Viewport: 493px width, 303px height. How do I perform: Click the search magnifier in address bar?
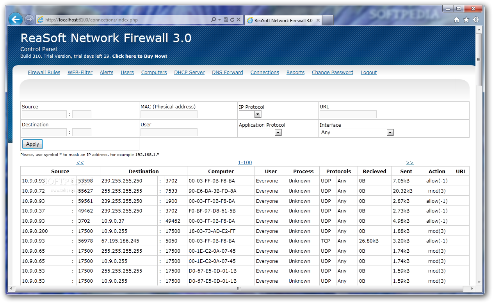click(213, 19)
